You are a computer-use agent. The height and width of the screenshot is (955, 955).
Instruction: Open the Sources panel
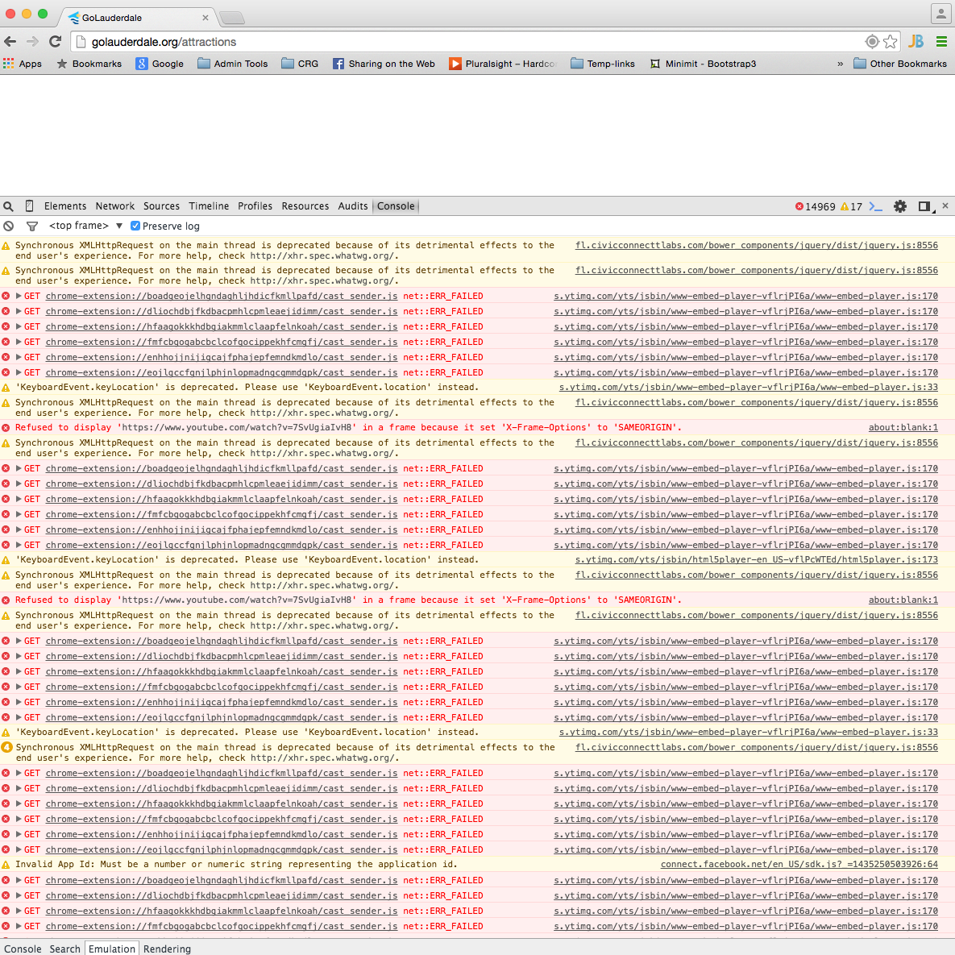[161, 206]
